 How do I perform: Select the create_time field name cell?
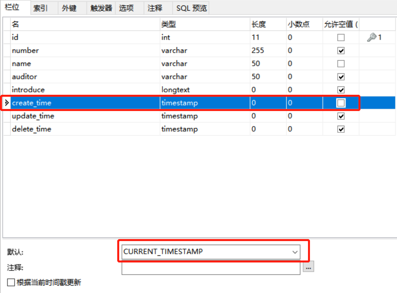[x=85, y=103]
